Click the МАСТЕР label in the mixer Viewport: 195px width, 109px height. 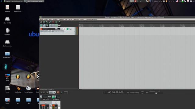[x=46, y=100]
